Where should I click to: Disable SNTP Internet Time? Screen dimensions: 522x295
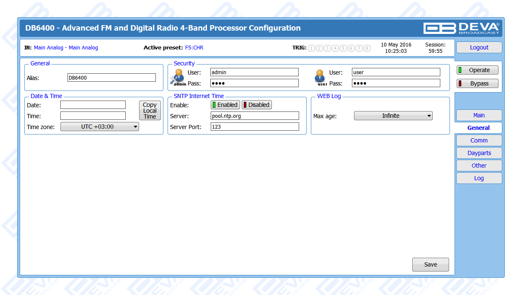tap(256, 105)
